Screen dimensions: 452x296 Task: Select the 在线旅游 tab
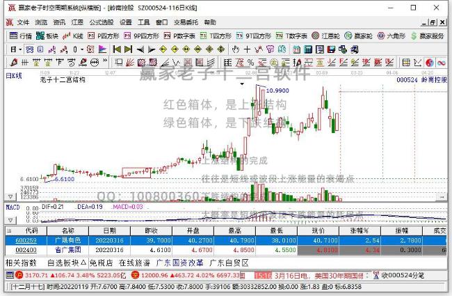(x=135, y=263)
